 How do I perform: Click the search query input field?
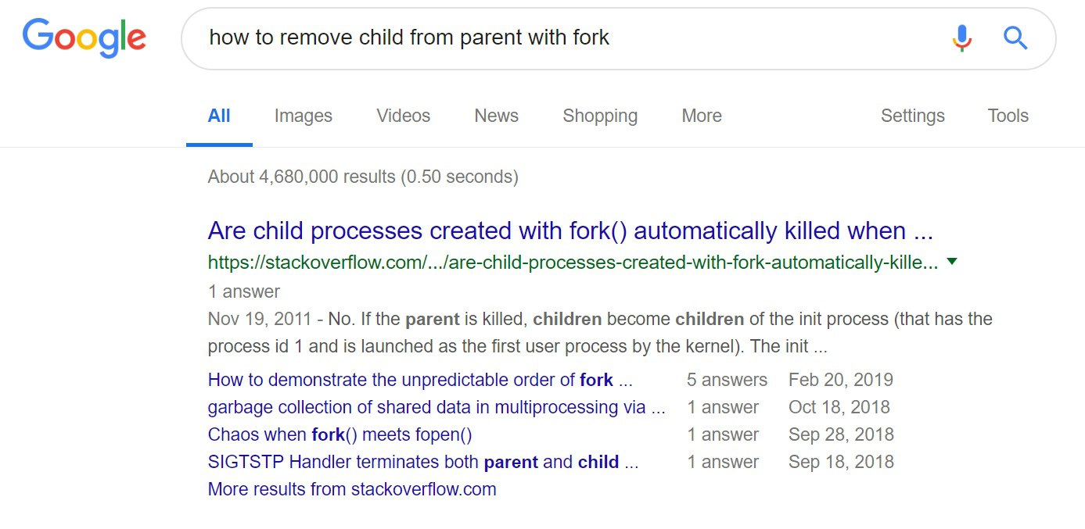tap(548, 38)
